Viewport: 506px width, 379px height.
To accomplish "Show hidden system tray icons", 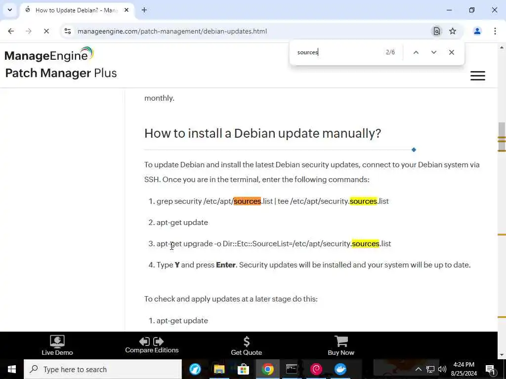I will click(x=418, y=369).
